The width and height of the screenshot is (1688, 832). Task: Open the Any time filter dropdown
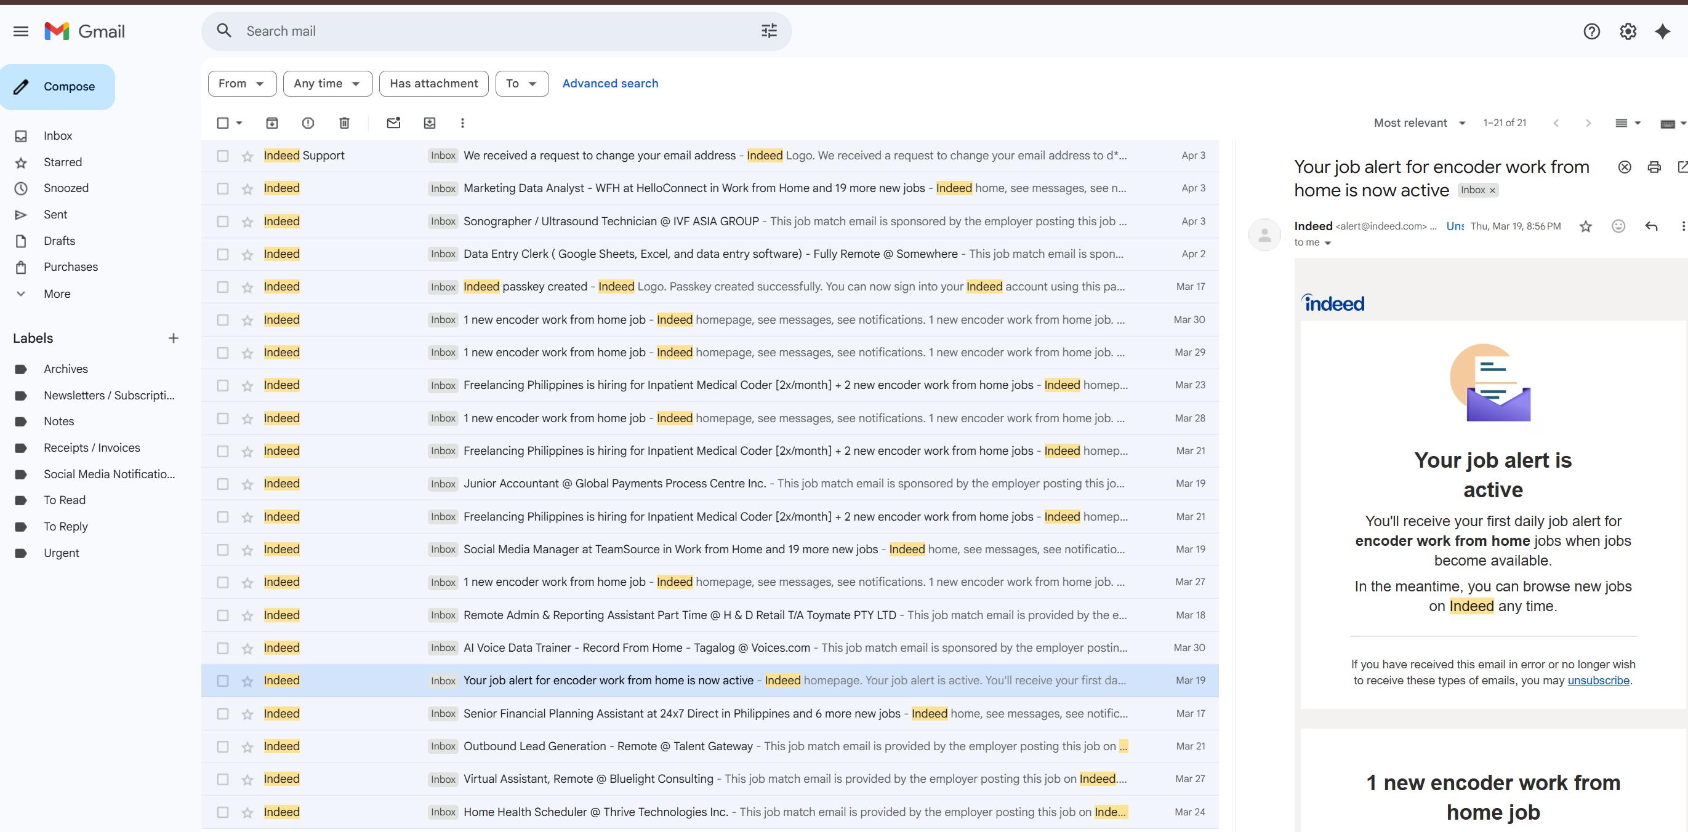tap(328, 84)
